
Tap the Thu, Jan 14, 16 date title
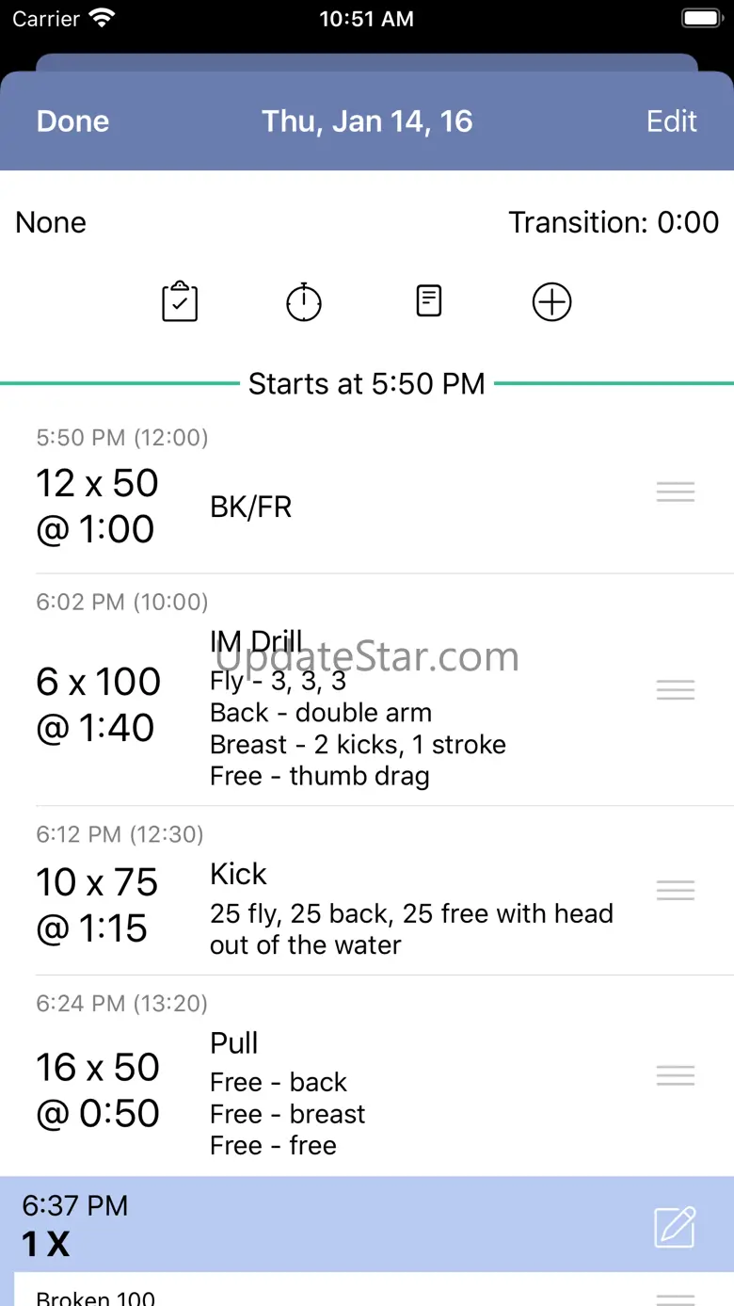pos(367,121)
